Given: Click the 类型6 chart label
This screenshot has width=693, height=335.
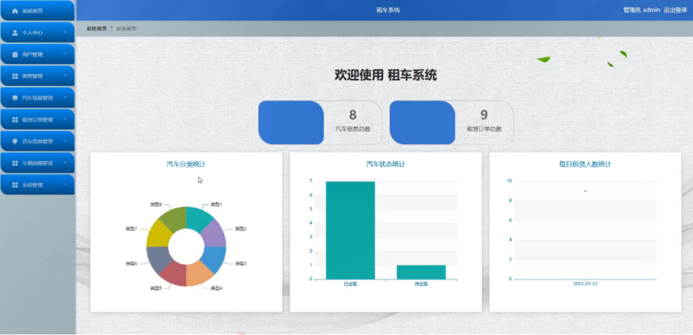Looking at the screenshot, I should tap(131, 264).
